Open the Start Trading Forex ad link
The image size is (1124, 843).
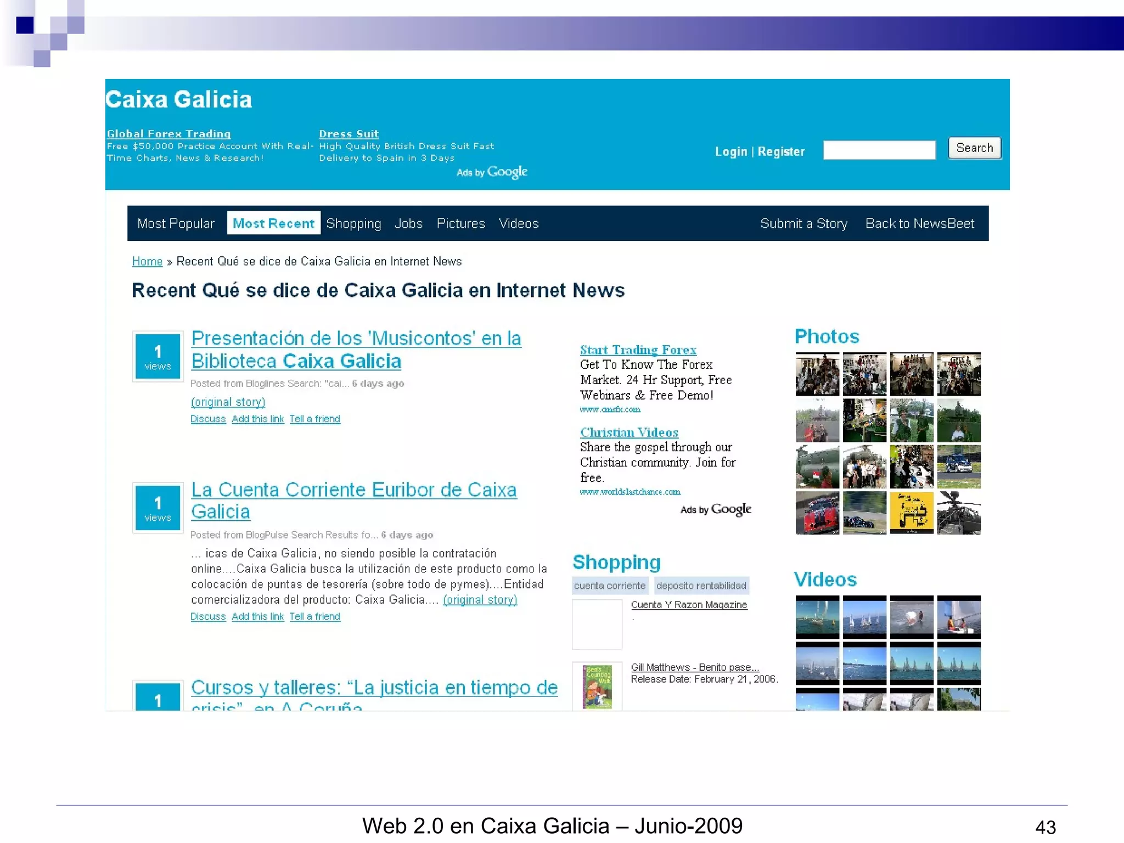[x=638, y=350]
